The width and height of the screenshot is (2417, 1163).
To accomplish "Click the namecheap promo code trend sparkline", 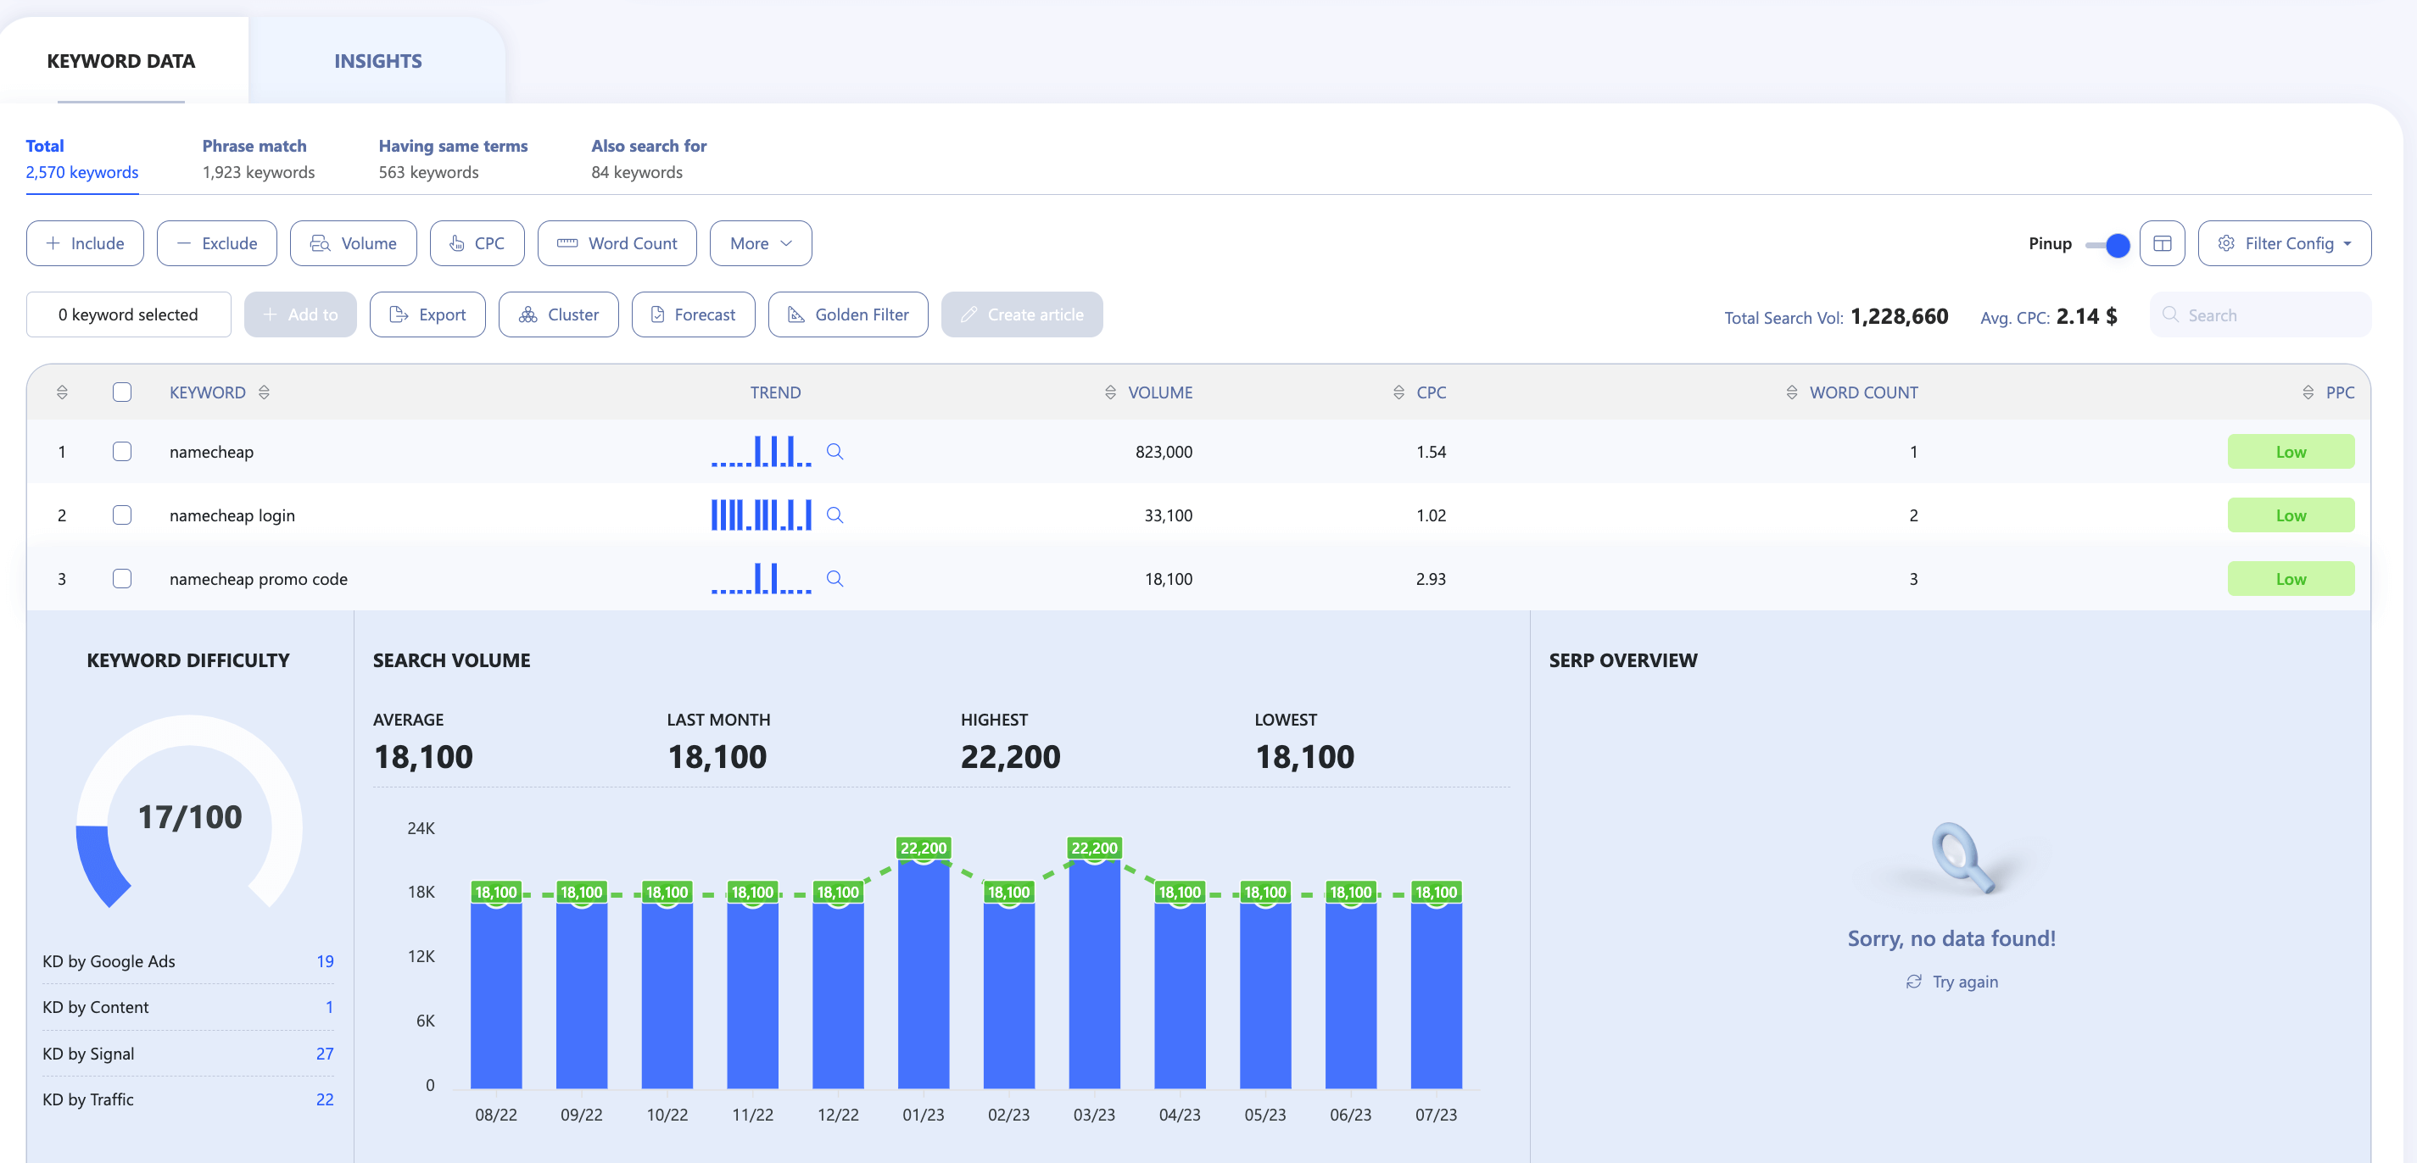I will [761, 579].
